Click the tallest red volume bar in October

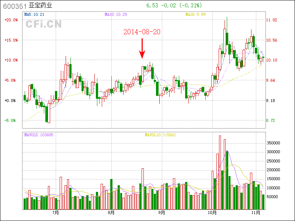[220, 172]
